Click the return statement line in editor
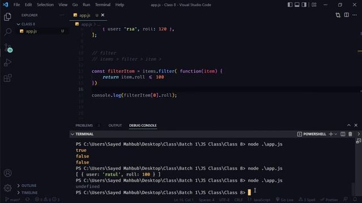 click(133, 77)
